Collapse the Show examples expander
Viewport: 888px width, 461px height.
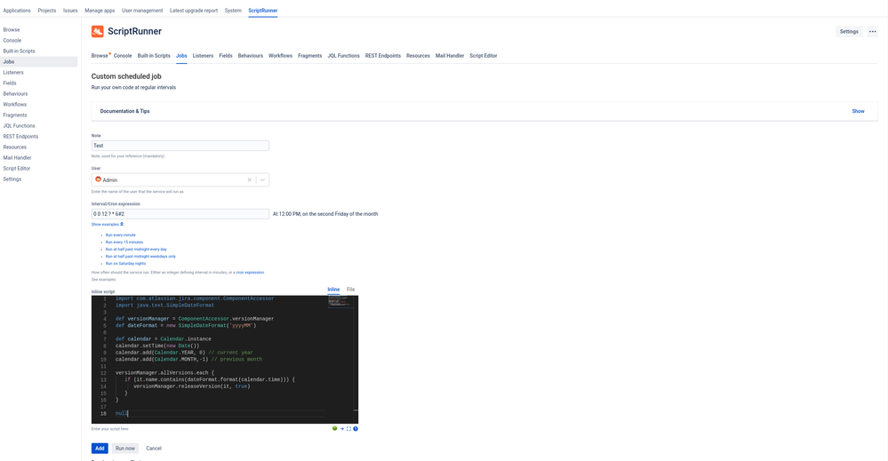[108, 225]
